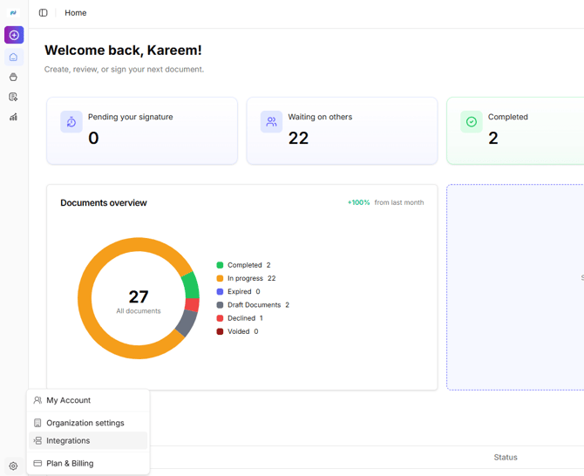Click the orange In progress legend swatch

[x=220, y=278]
